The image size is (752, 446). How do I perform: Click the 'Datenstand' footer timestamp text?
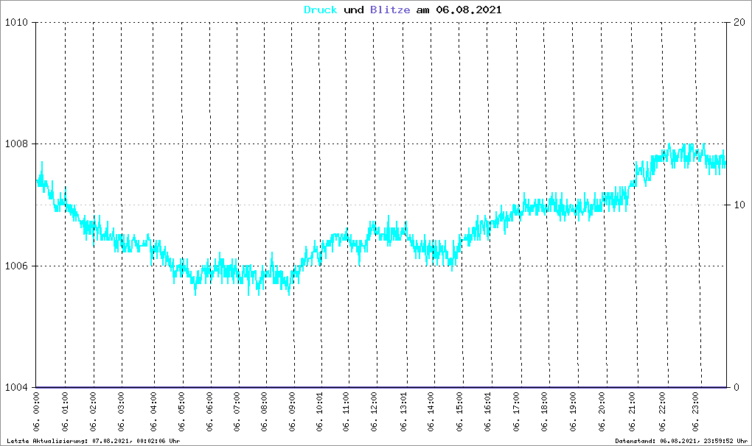coord(681,441)
